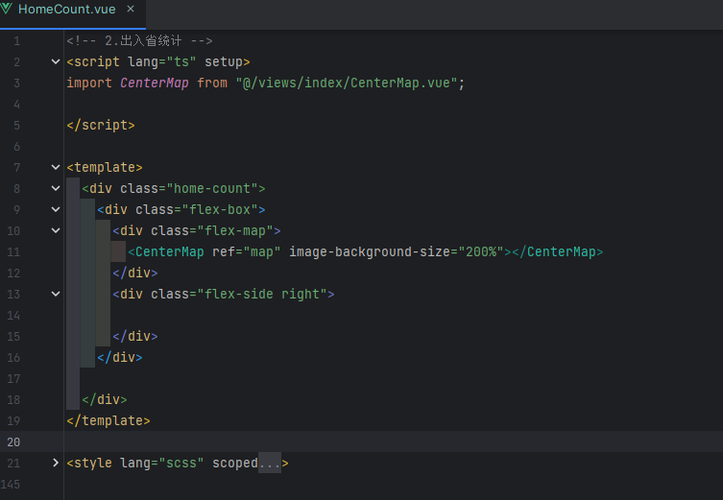Screen dimensions: 723x500
Task: Click line number 11 in the gutter
Action: click(13, 252)
